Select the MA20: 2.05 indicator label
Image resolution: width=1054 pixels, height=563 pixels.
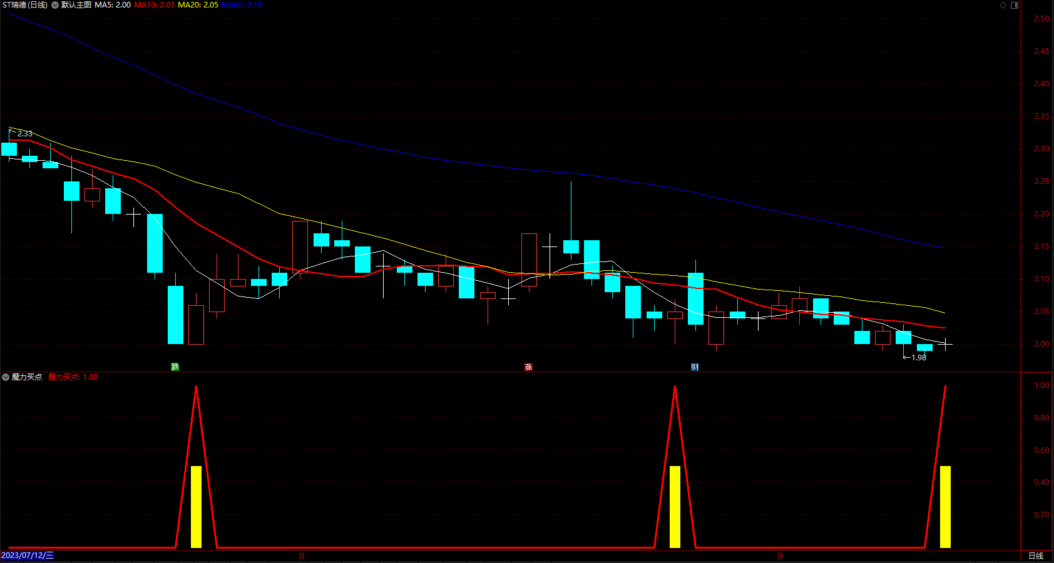198,5
